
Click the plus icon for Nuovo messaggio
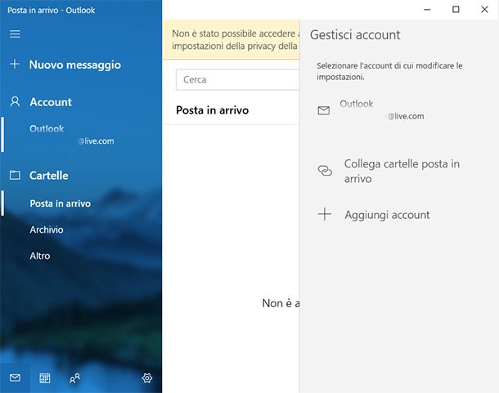coord(15,64)
